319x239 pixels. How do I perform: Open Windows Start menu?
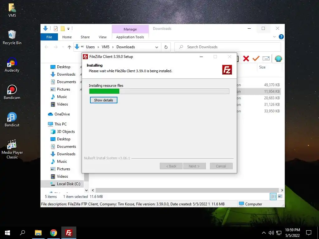(7, 233)
